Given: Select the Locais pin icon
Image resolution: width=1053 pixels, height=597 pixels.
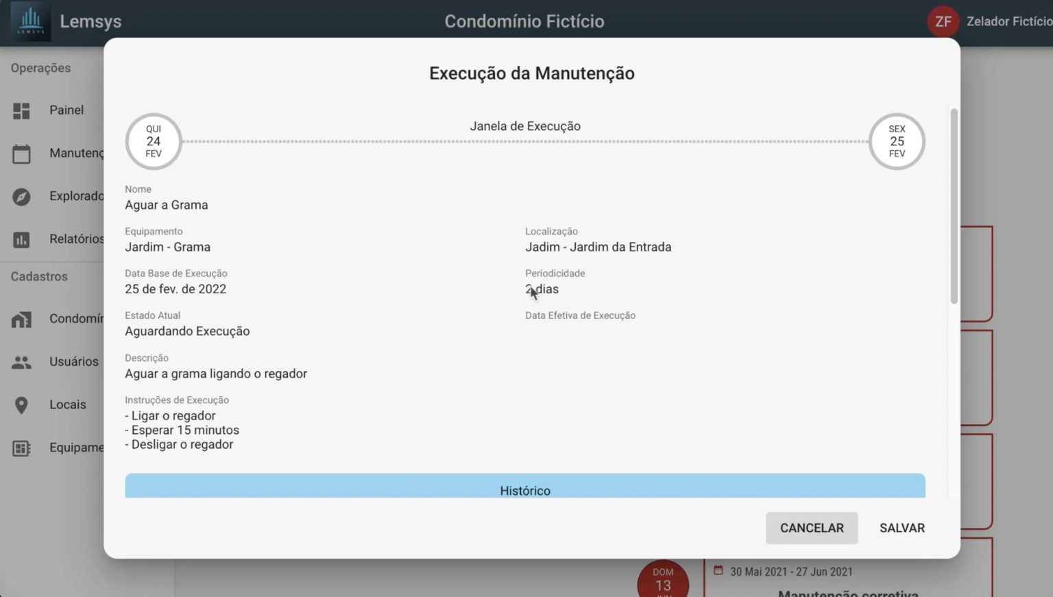Looking at the screenshot, I should point(21,405).
